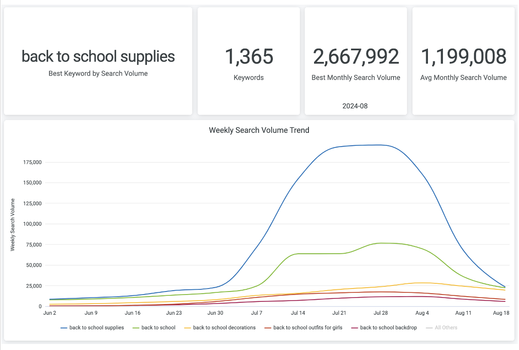Click the 2024-08 date label
Screen dimensions: 519x350
(x=356, y=106)
